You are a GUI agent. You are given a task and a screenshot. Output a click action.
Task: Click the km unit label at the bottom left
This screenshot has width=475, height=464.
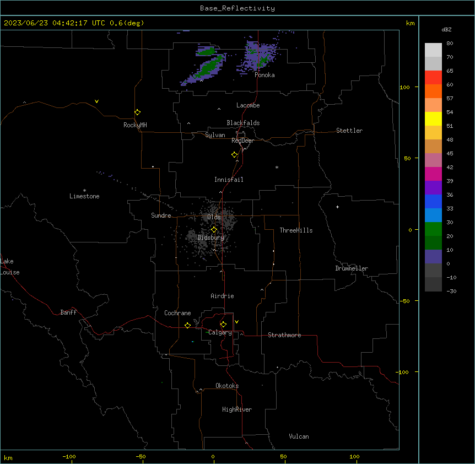coord(8,457)
